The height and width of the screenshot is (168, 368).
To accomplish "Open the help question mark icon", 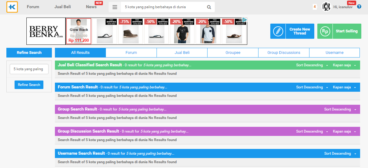I will tap(359, 7).
